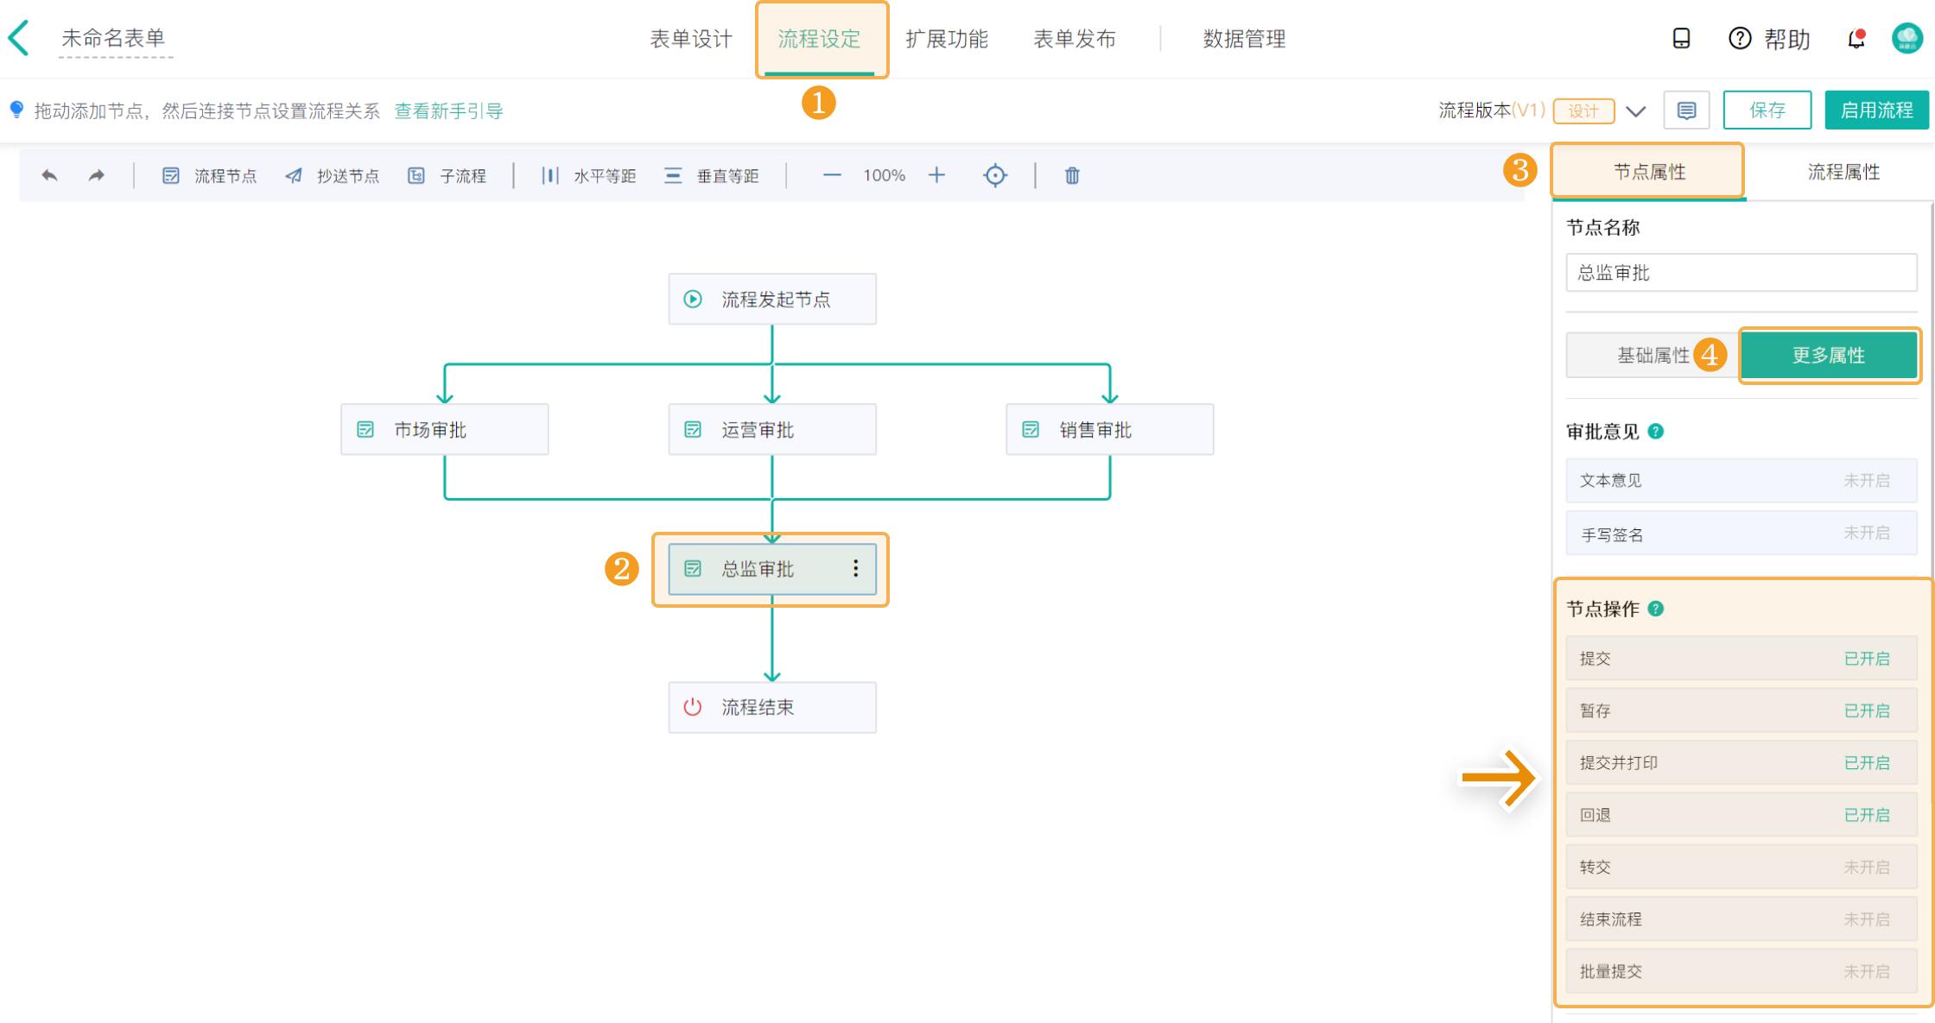Open the version notes icon button
This screenshot has width=1935, height=1023.
1686,111
